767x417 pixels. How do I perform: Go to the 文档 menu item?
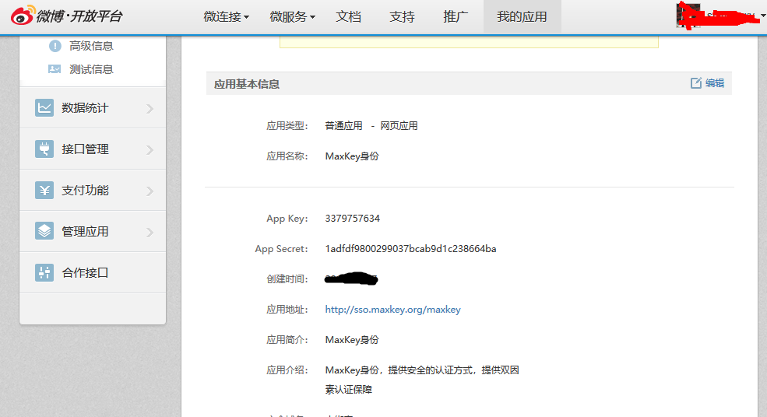coord(348,16)
